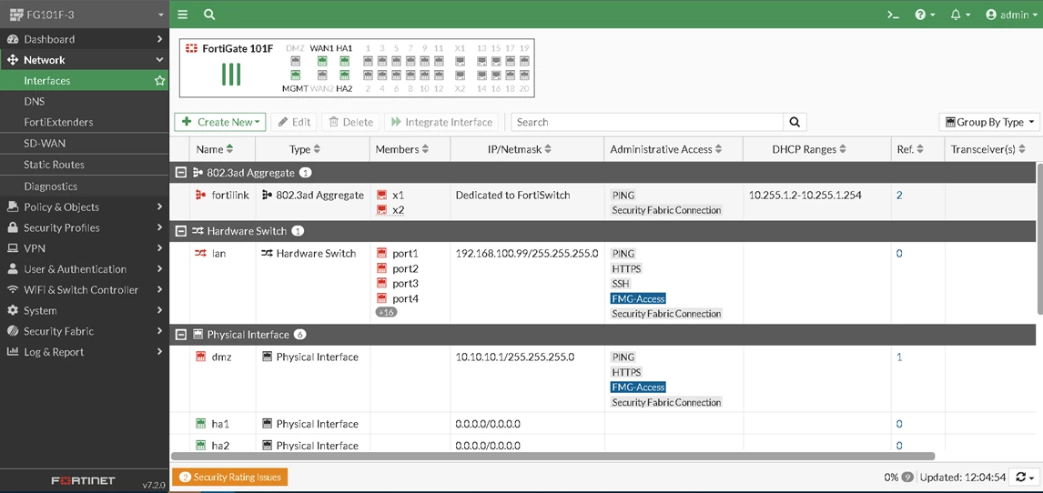
Task: Click the x1 member port icon
Action: [x=382, y=196]
